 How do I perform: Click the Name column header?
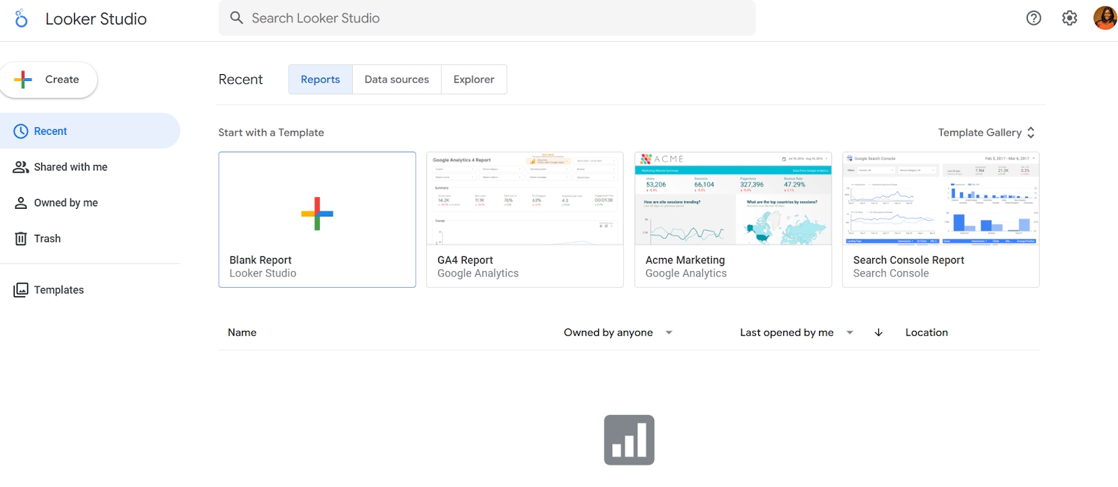pos(242,333)
